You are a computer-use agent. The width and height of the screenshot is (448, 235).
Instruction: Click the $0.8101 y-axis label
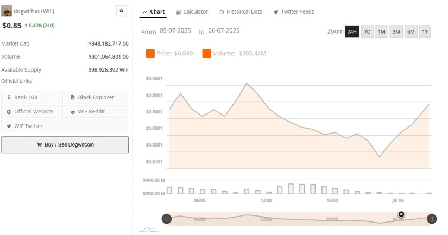(x=154, y=162)
